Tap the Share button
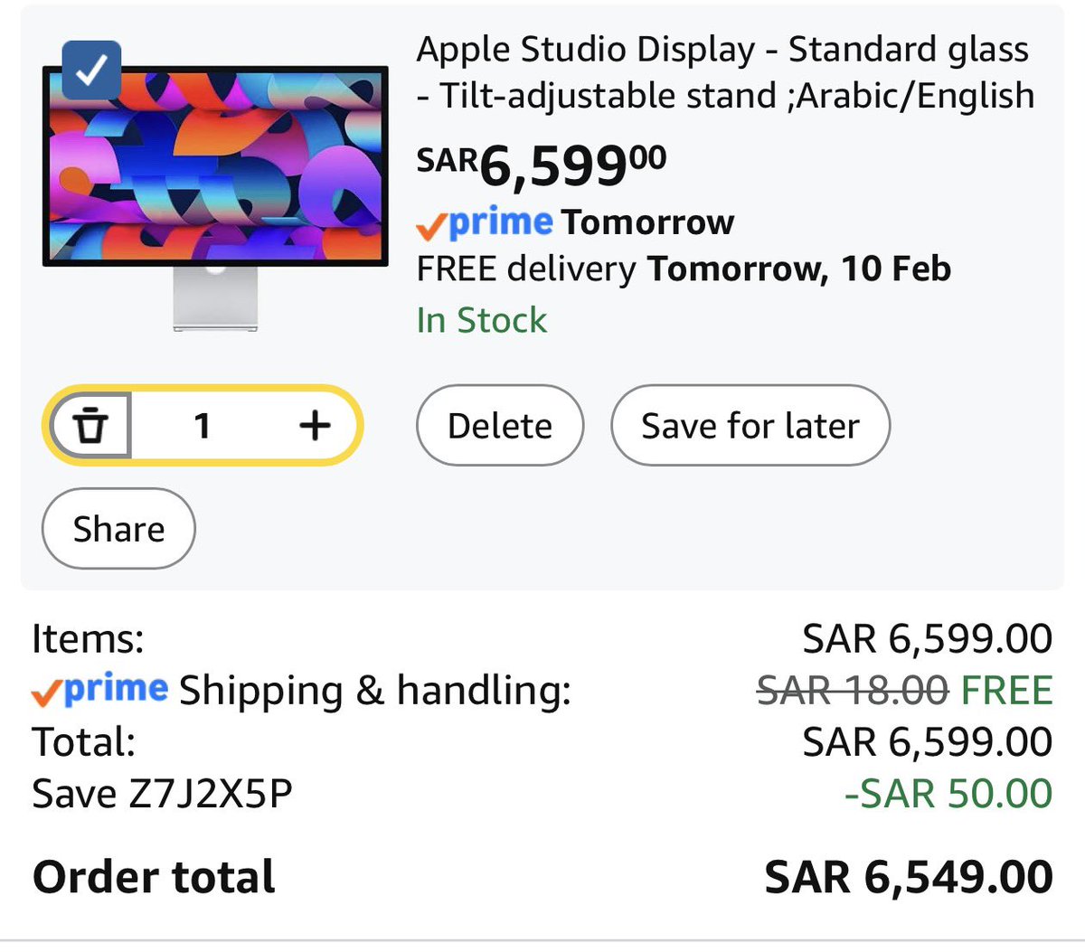Viewport: 1085px width, 952px height. [118, 529]
